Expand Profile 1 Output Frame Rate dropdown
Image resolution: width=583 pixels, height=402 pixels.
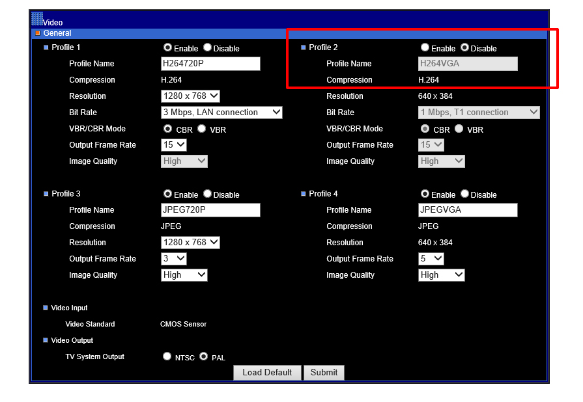173,145
